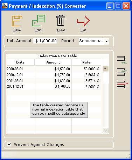
Task: Click the window resize grip in status bar
Action: point(128,156)
